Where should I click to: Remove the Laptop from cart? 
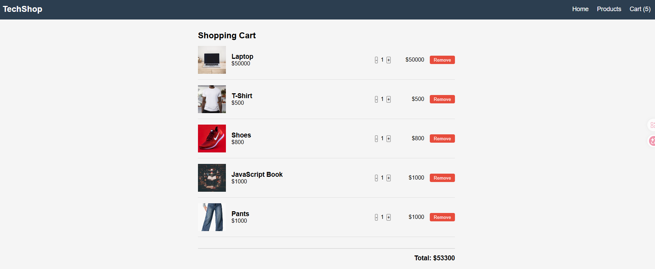[x=442, y=60]
